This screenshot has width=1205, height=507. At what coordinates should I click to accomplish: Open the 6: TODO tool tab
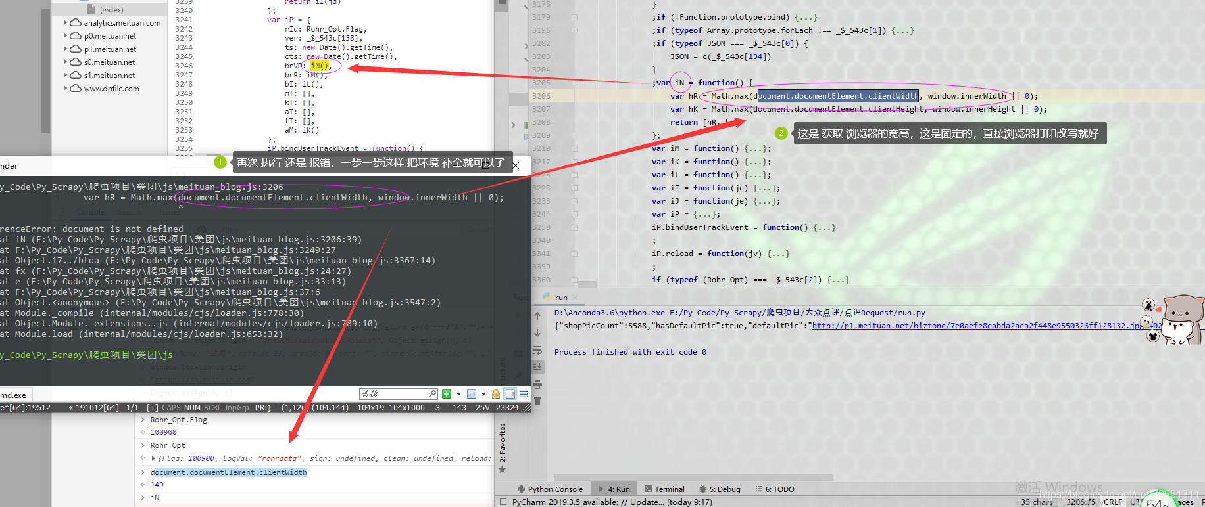775,489
